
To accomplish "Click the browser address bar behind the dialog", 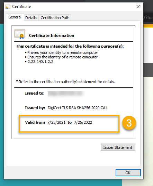I will coord(148,17).
